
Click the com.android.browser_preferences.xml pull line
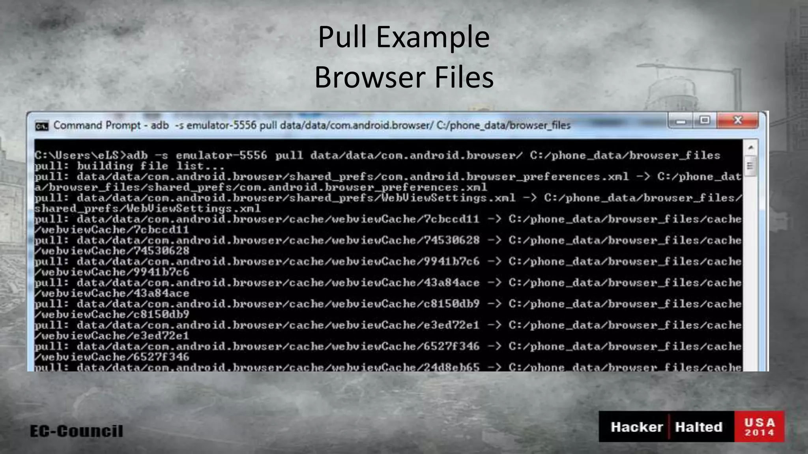pos(388,182)
